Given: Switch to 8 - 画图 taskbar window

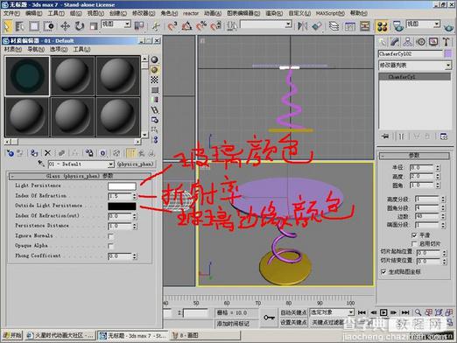Looking at the screenshot, I should click(x=205, y=335).
